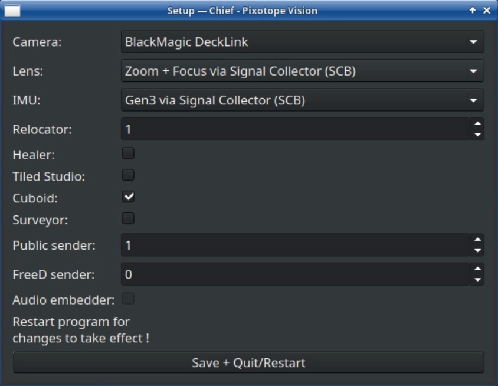Click into the Relocator number field
498x386 pixels.
click(x=295, y=129)
